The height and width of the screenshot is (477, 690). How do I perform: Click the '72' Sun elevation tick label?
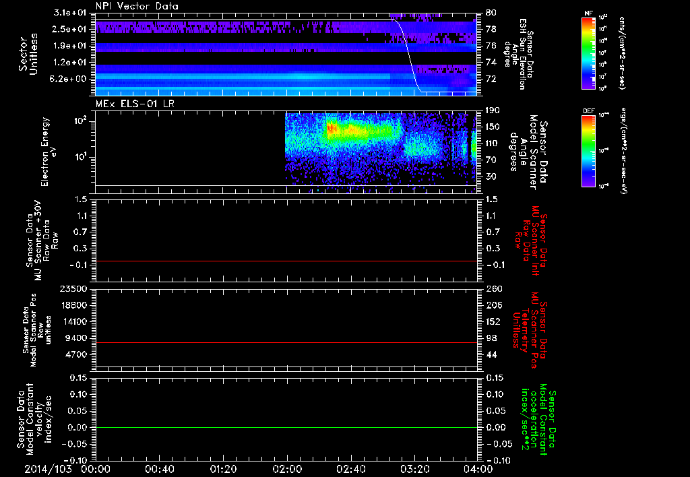(491, 79)
